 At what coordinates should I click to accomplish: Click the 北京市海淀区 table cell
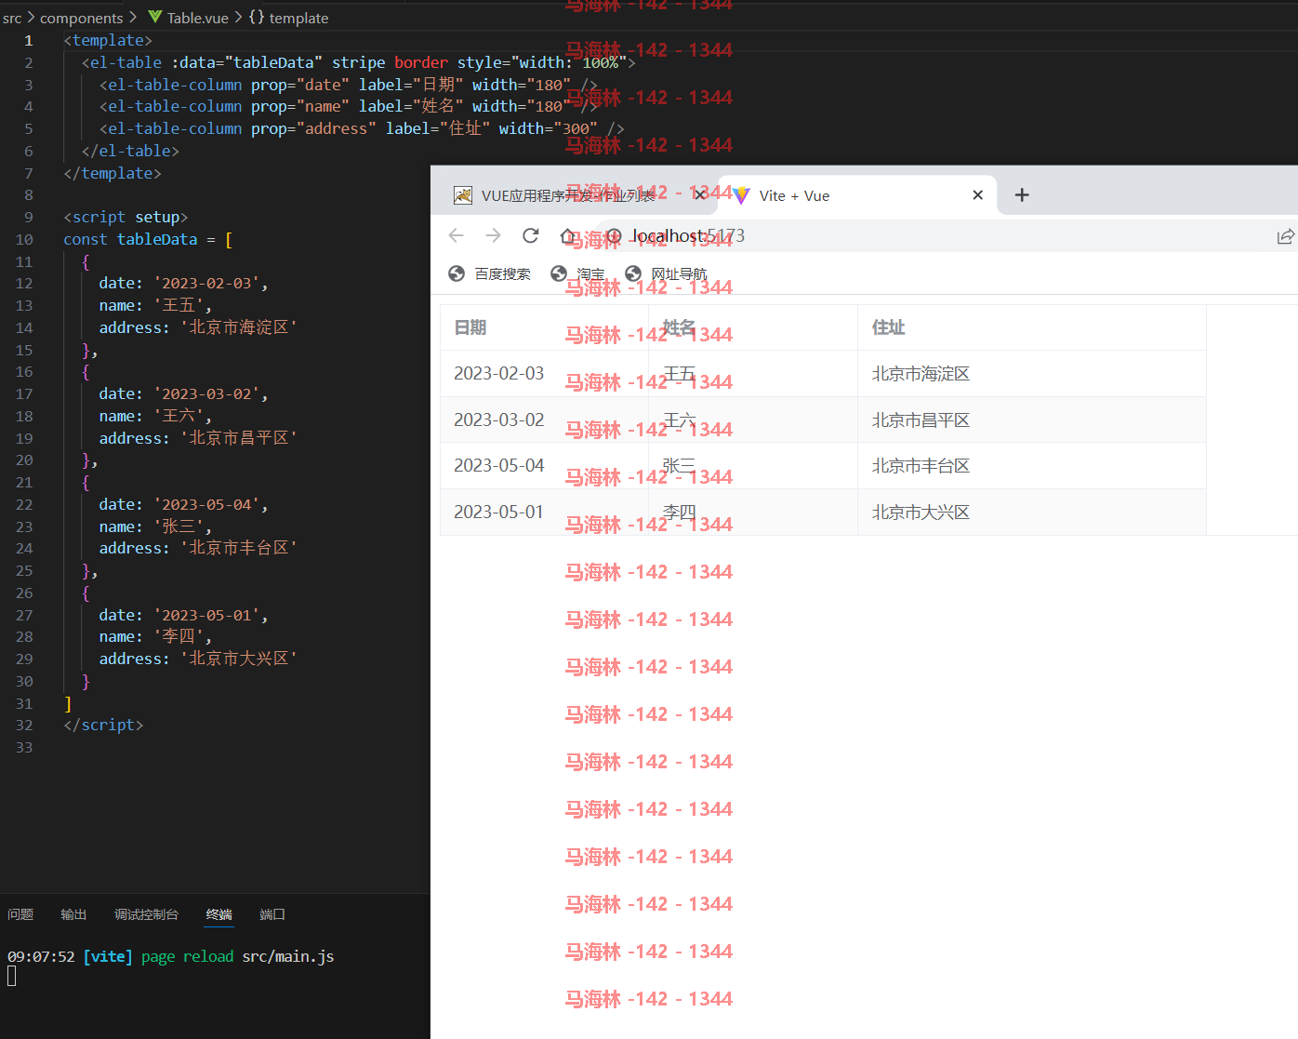(x=1032, y=373)
